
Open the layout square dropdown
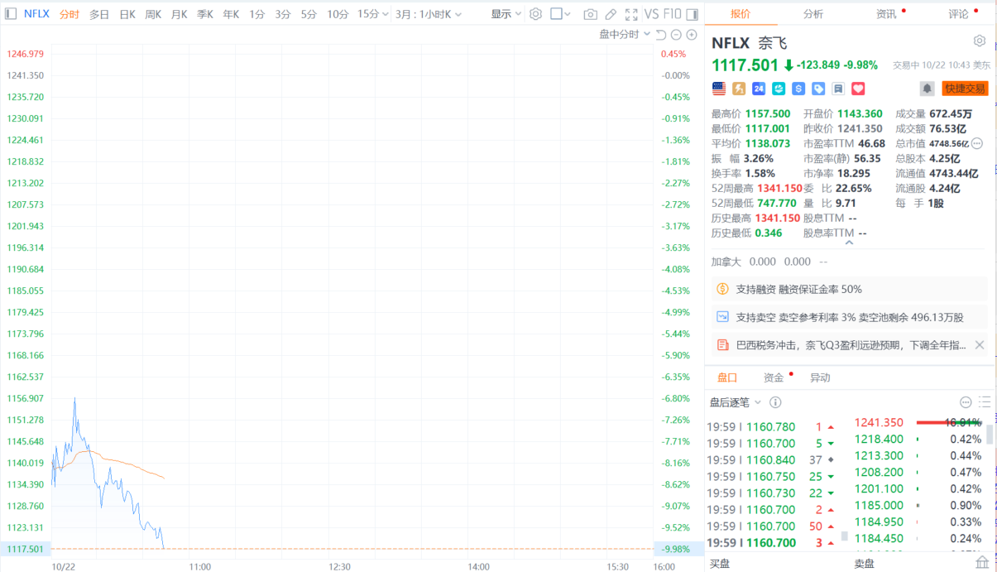tap(561, 14)
